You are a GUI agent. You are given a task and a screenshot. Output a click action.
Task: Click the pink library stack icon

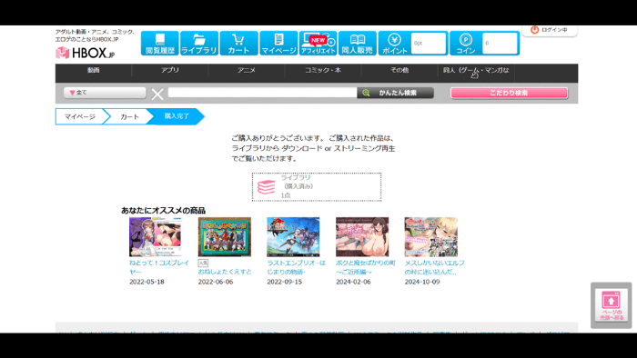point(267,187)
